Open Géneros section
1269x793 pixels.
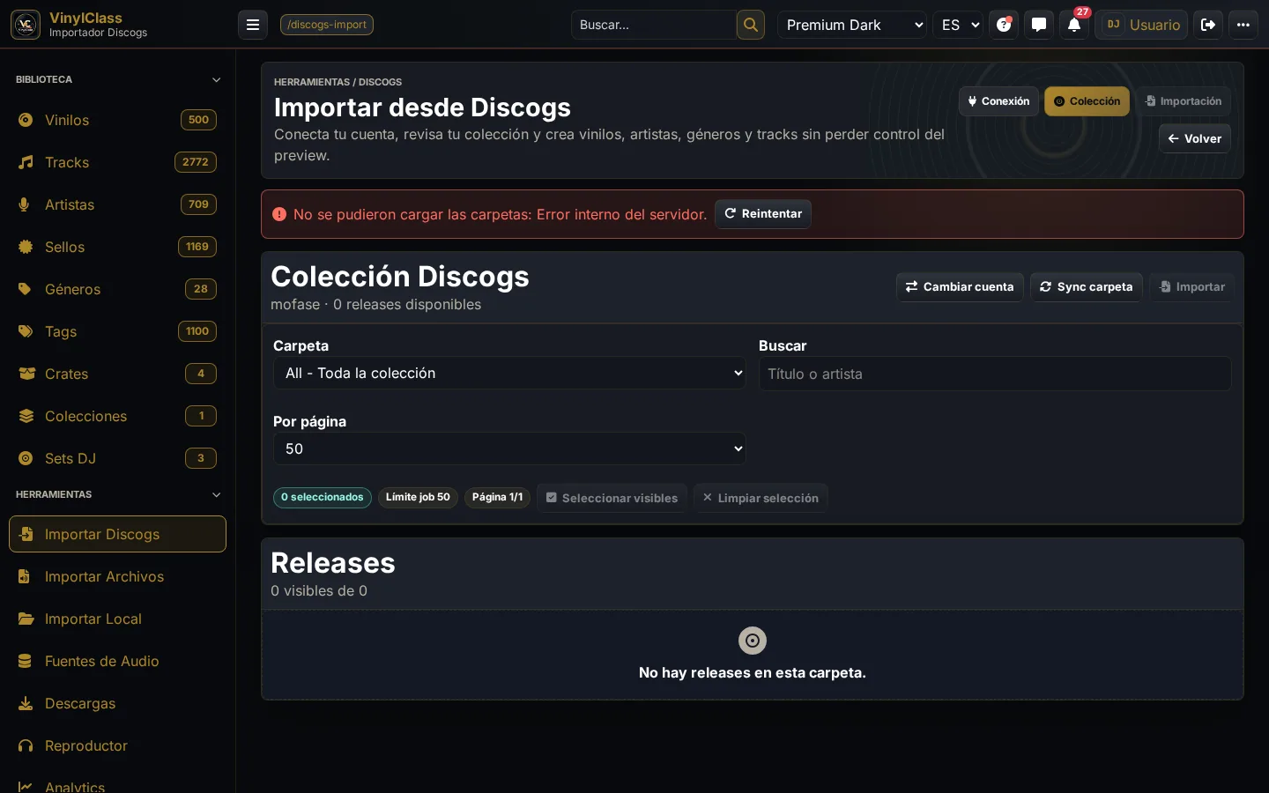pos(117,289)
